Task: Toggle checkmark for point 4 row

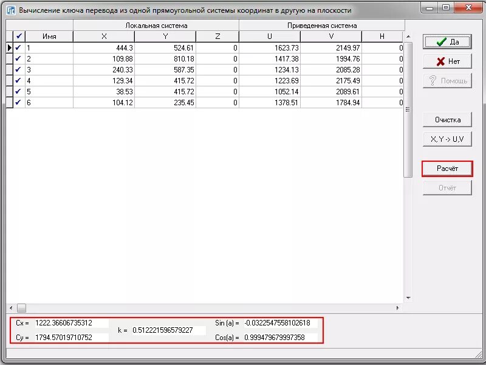Action: (19, 81)
